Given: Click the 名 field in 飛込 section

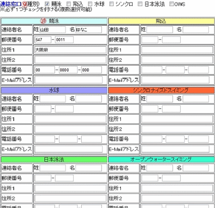Looking at the screenshot, I should point(196,30).
